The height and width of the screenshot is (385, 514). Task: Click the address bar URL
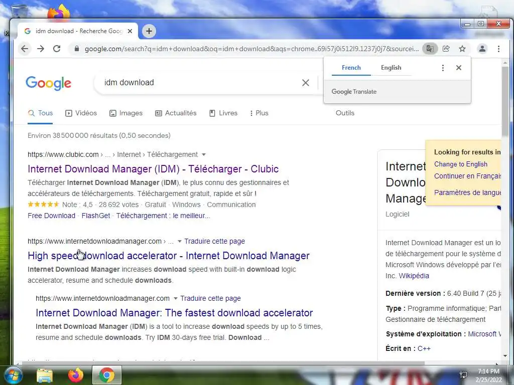point(251,49)
